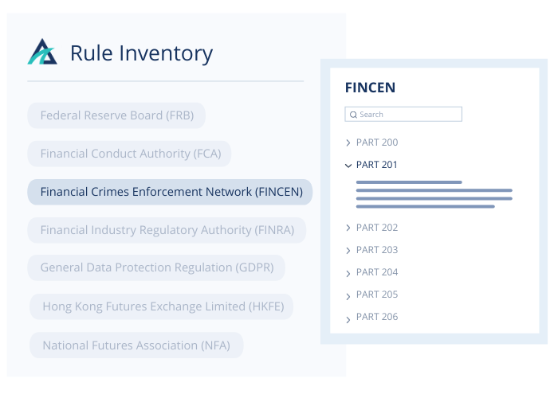
Task: Expand PART 204 chevron
Action: click(x=348, y=273)
